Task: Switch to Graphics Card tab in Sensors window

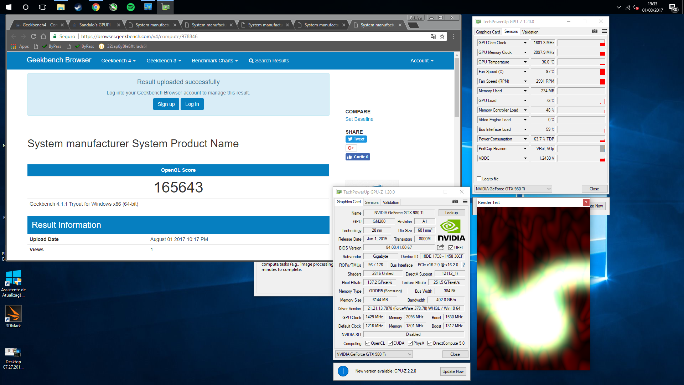Action: [x=488, y=32]
